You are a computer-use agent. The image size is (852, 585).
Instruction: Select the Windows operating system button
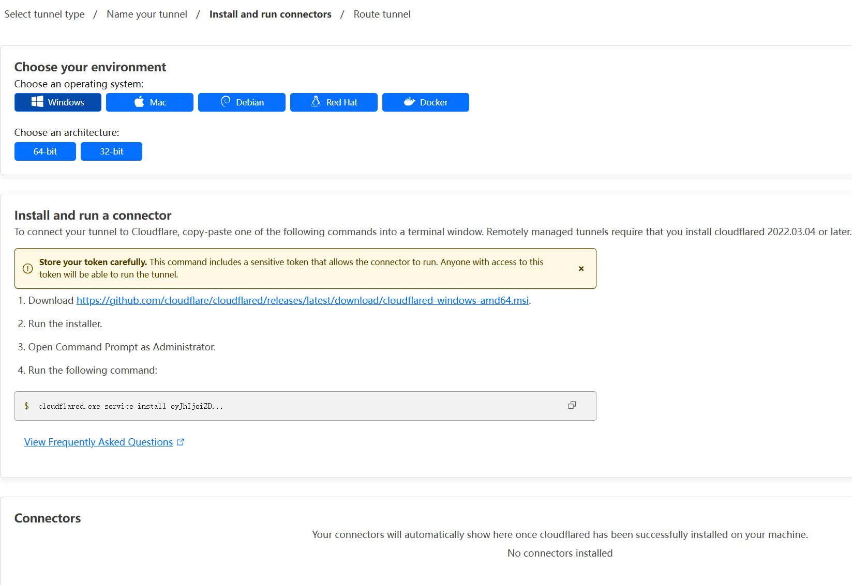(58, 102)
